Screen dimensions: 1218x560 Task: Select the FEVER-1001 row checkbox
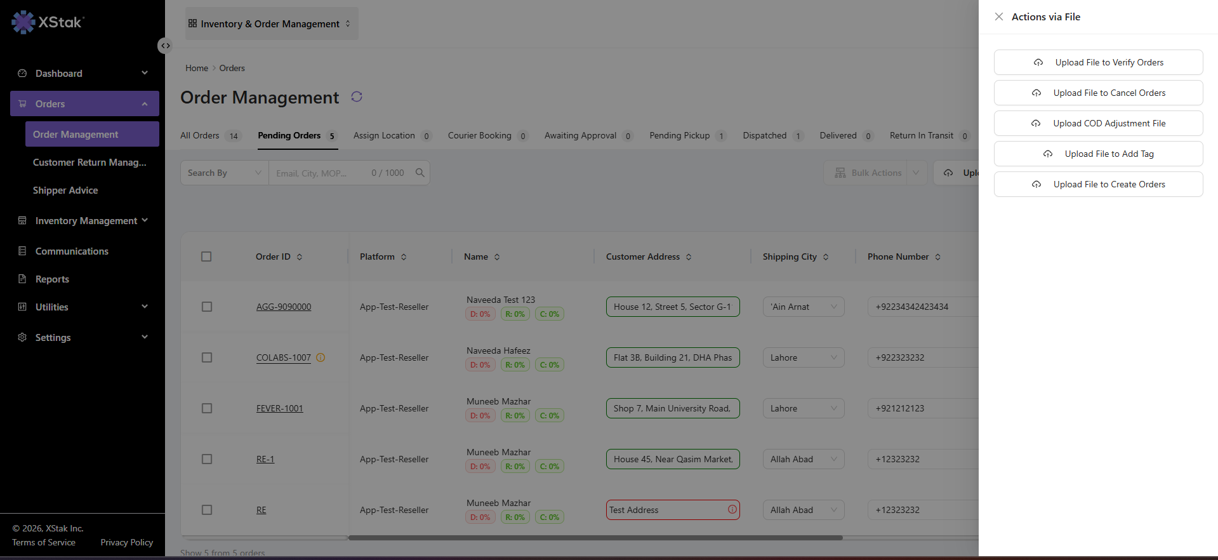(x=207, y=408)
